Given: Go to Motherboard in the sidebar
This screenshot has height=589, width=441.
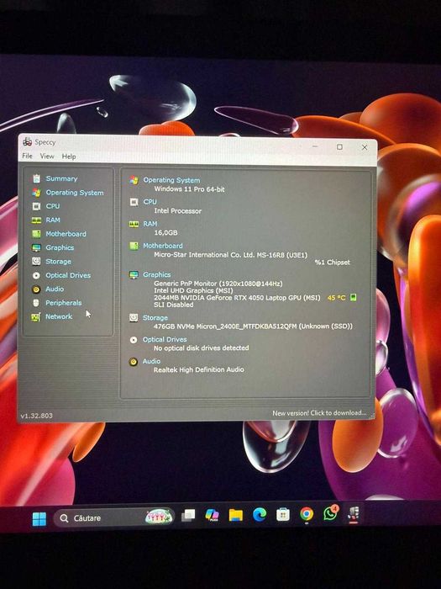Looking at the screenshot, I should (x=66, y=234).
